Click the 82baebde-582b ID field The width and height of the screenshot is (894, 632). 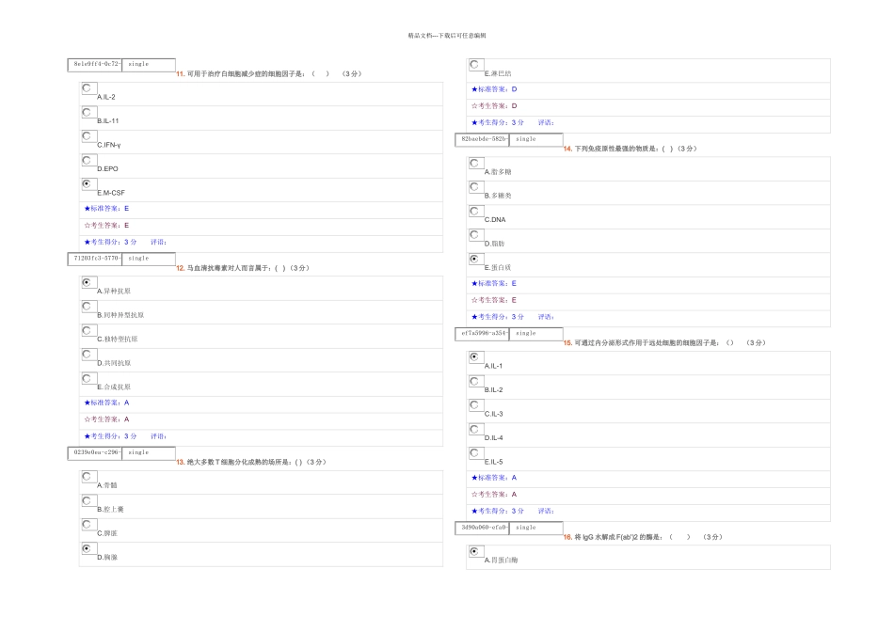(483, 139)
